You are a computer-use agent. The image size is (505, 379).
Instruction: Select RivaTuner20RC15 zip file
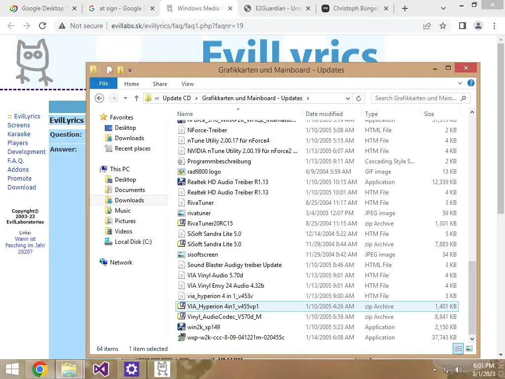tap(317, 224)
